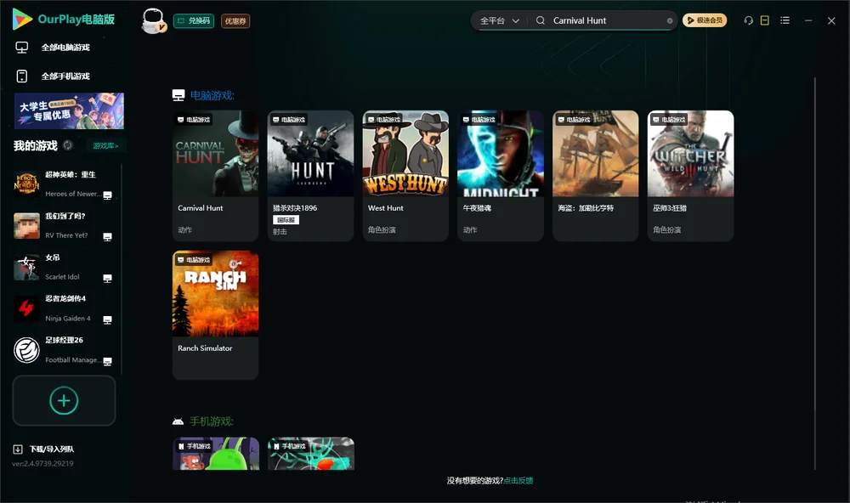Screen dimensions: 850x503
Task: Click the 点击反馈 feedback link
Action: click(x=518, y=481)
